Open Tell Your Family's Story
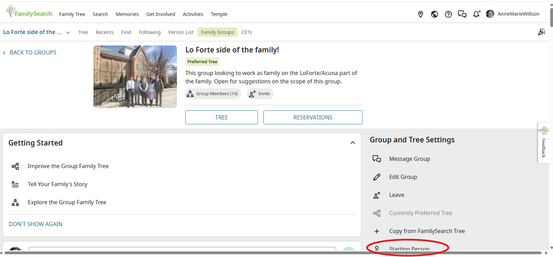 click(x=58, y=184)
